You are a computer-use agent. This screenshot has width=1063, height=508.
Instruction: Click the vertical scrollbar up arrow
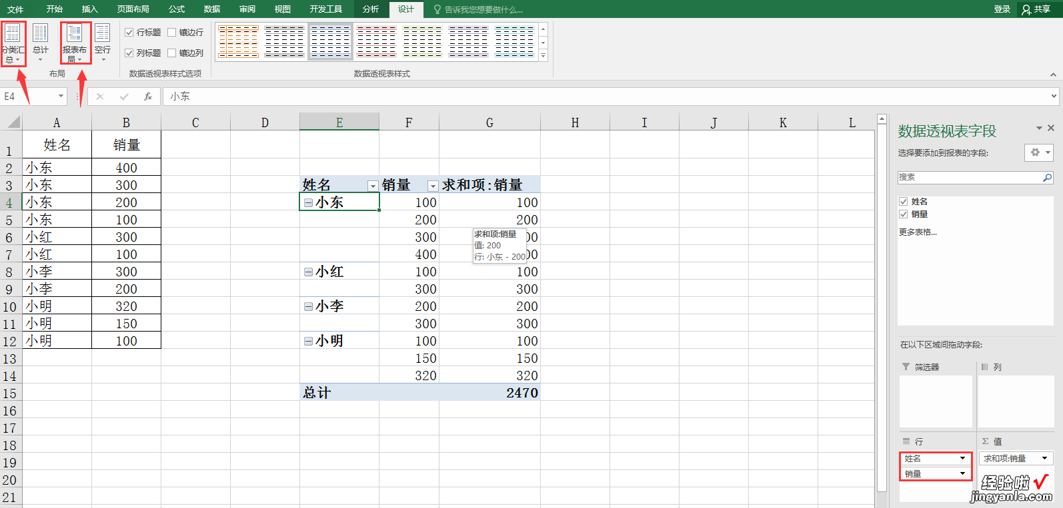pos(882,119)
